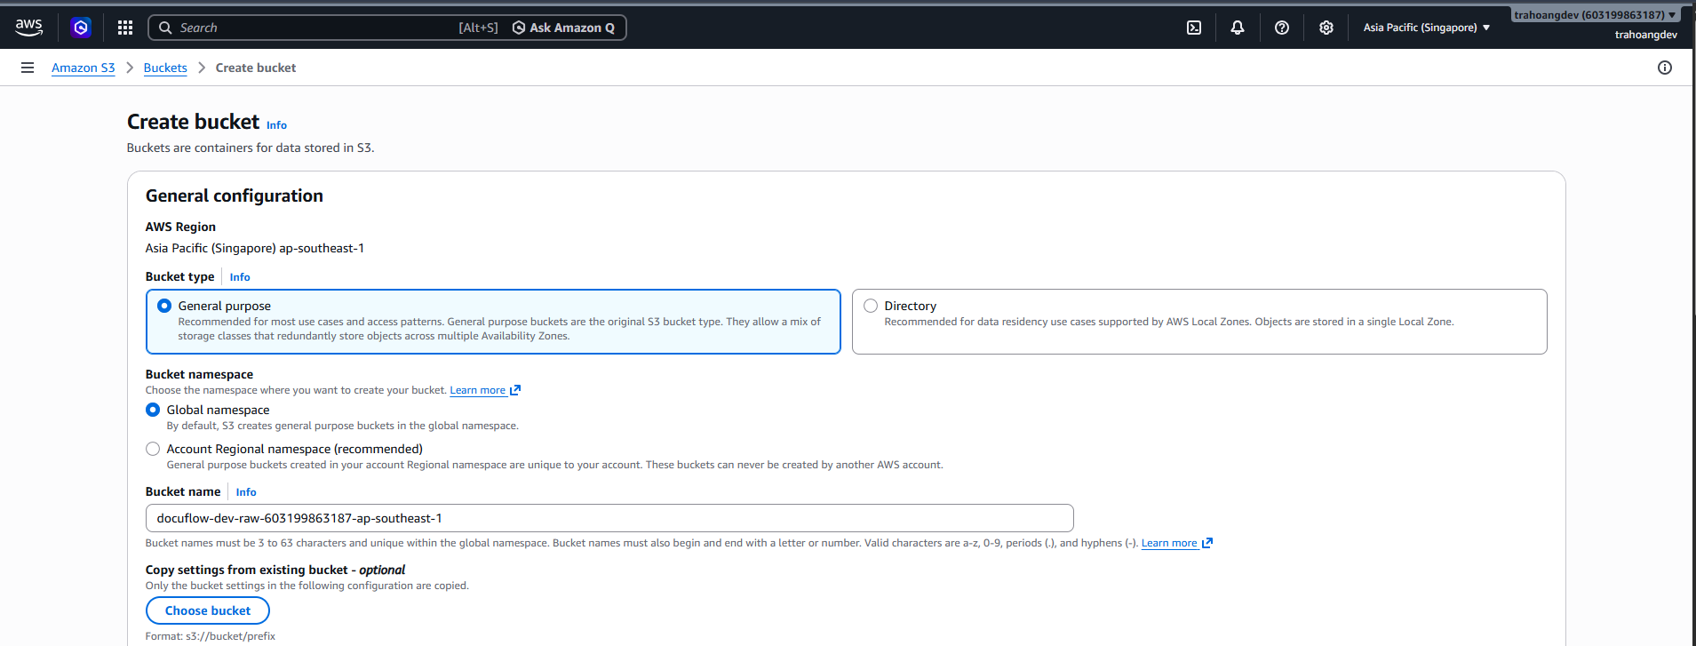
Task: Open the Info link next to Create bucket
Action: 276,125
